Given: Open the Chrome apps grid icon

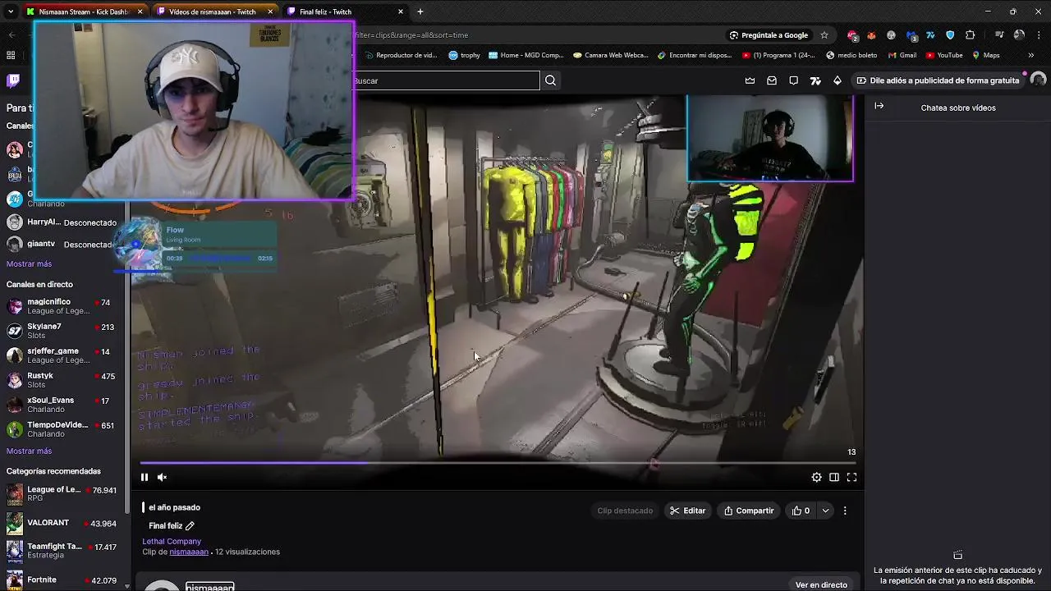Looking at the screenshot, I should 11,55.
